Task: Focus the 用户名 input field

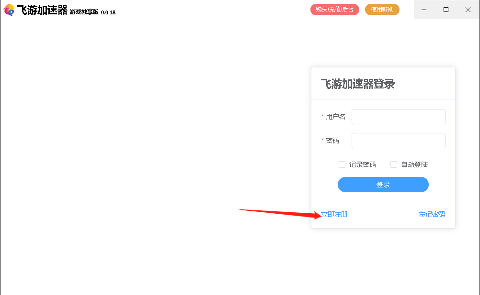Action: coord(398,117)
